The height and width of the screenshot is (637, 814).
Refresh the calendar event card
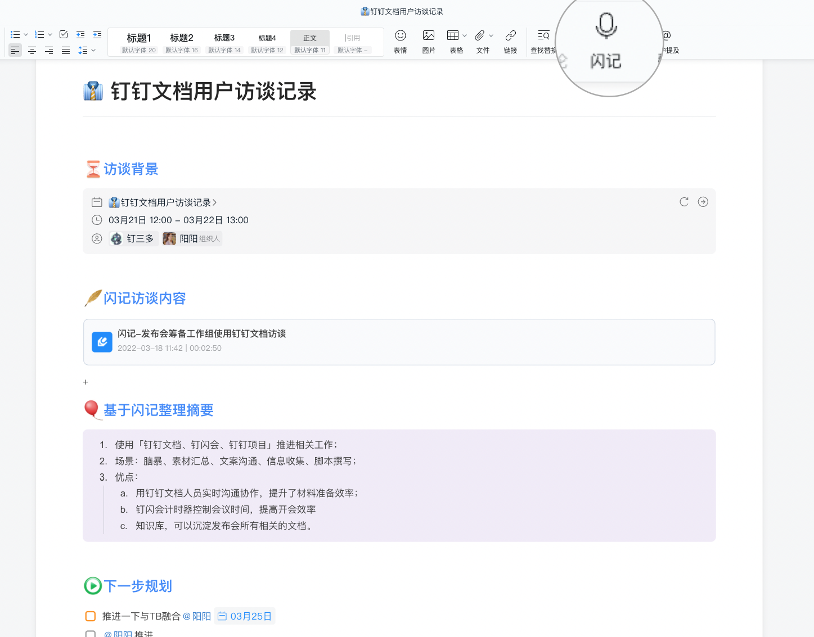[683, 201]
